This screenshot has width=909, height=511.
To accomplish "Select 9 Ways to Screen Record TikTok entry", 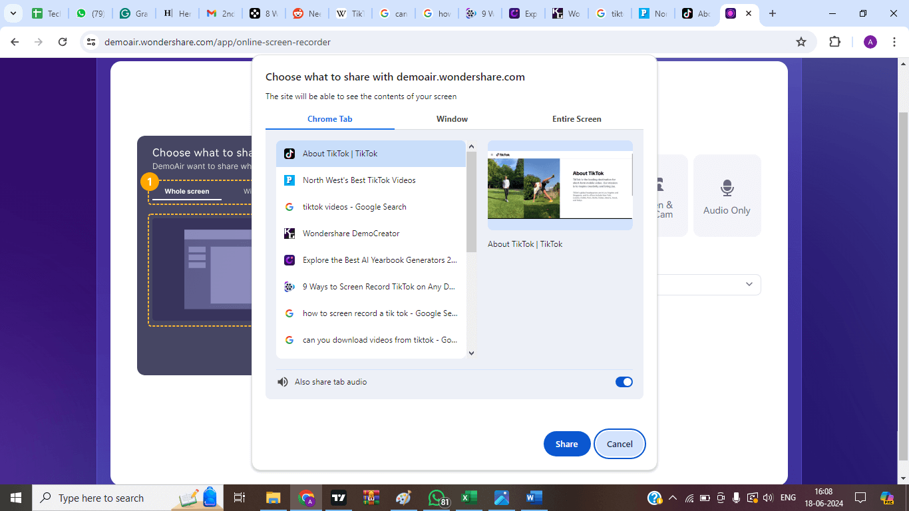I will (371, 287).
